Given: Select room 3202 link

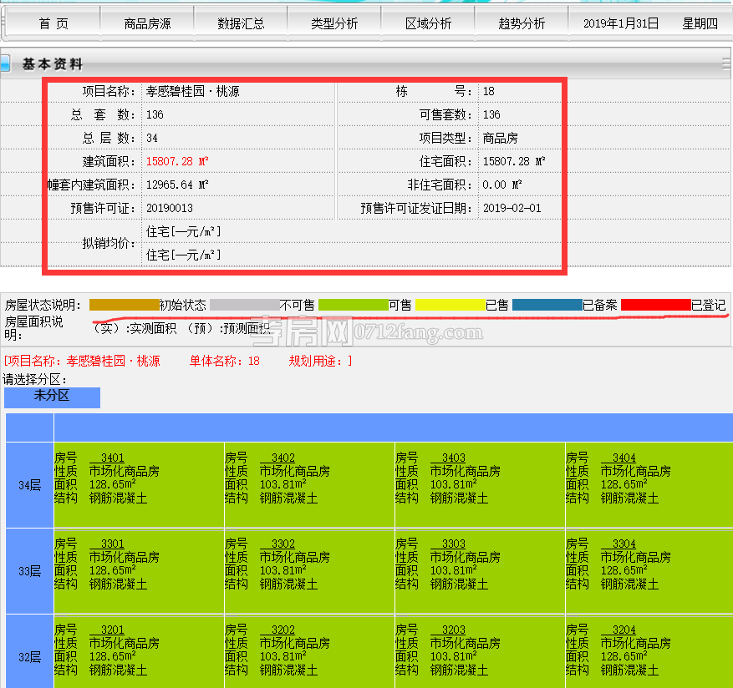Looking at the screenshot, I should tap(283, 630).
